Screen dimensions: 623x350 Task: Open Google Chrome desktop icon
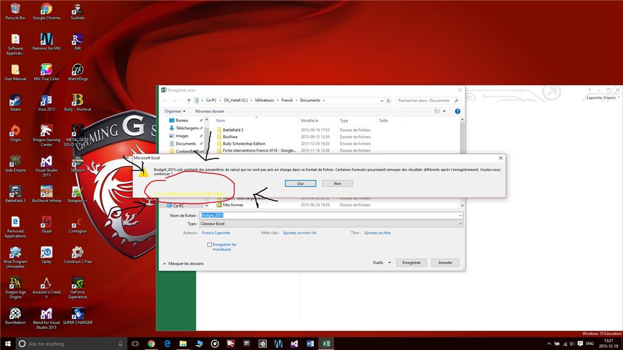(46, 11)
